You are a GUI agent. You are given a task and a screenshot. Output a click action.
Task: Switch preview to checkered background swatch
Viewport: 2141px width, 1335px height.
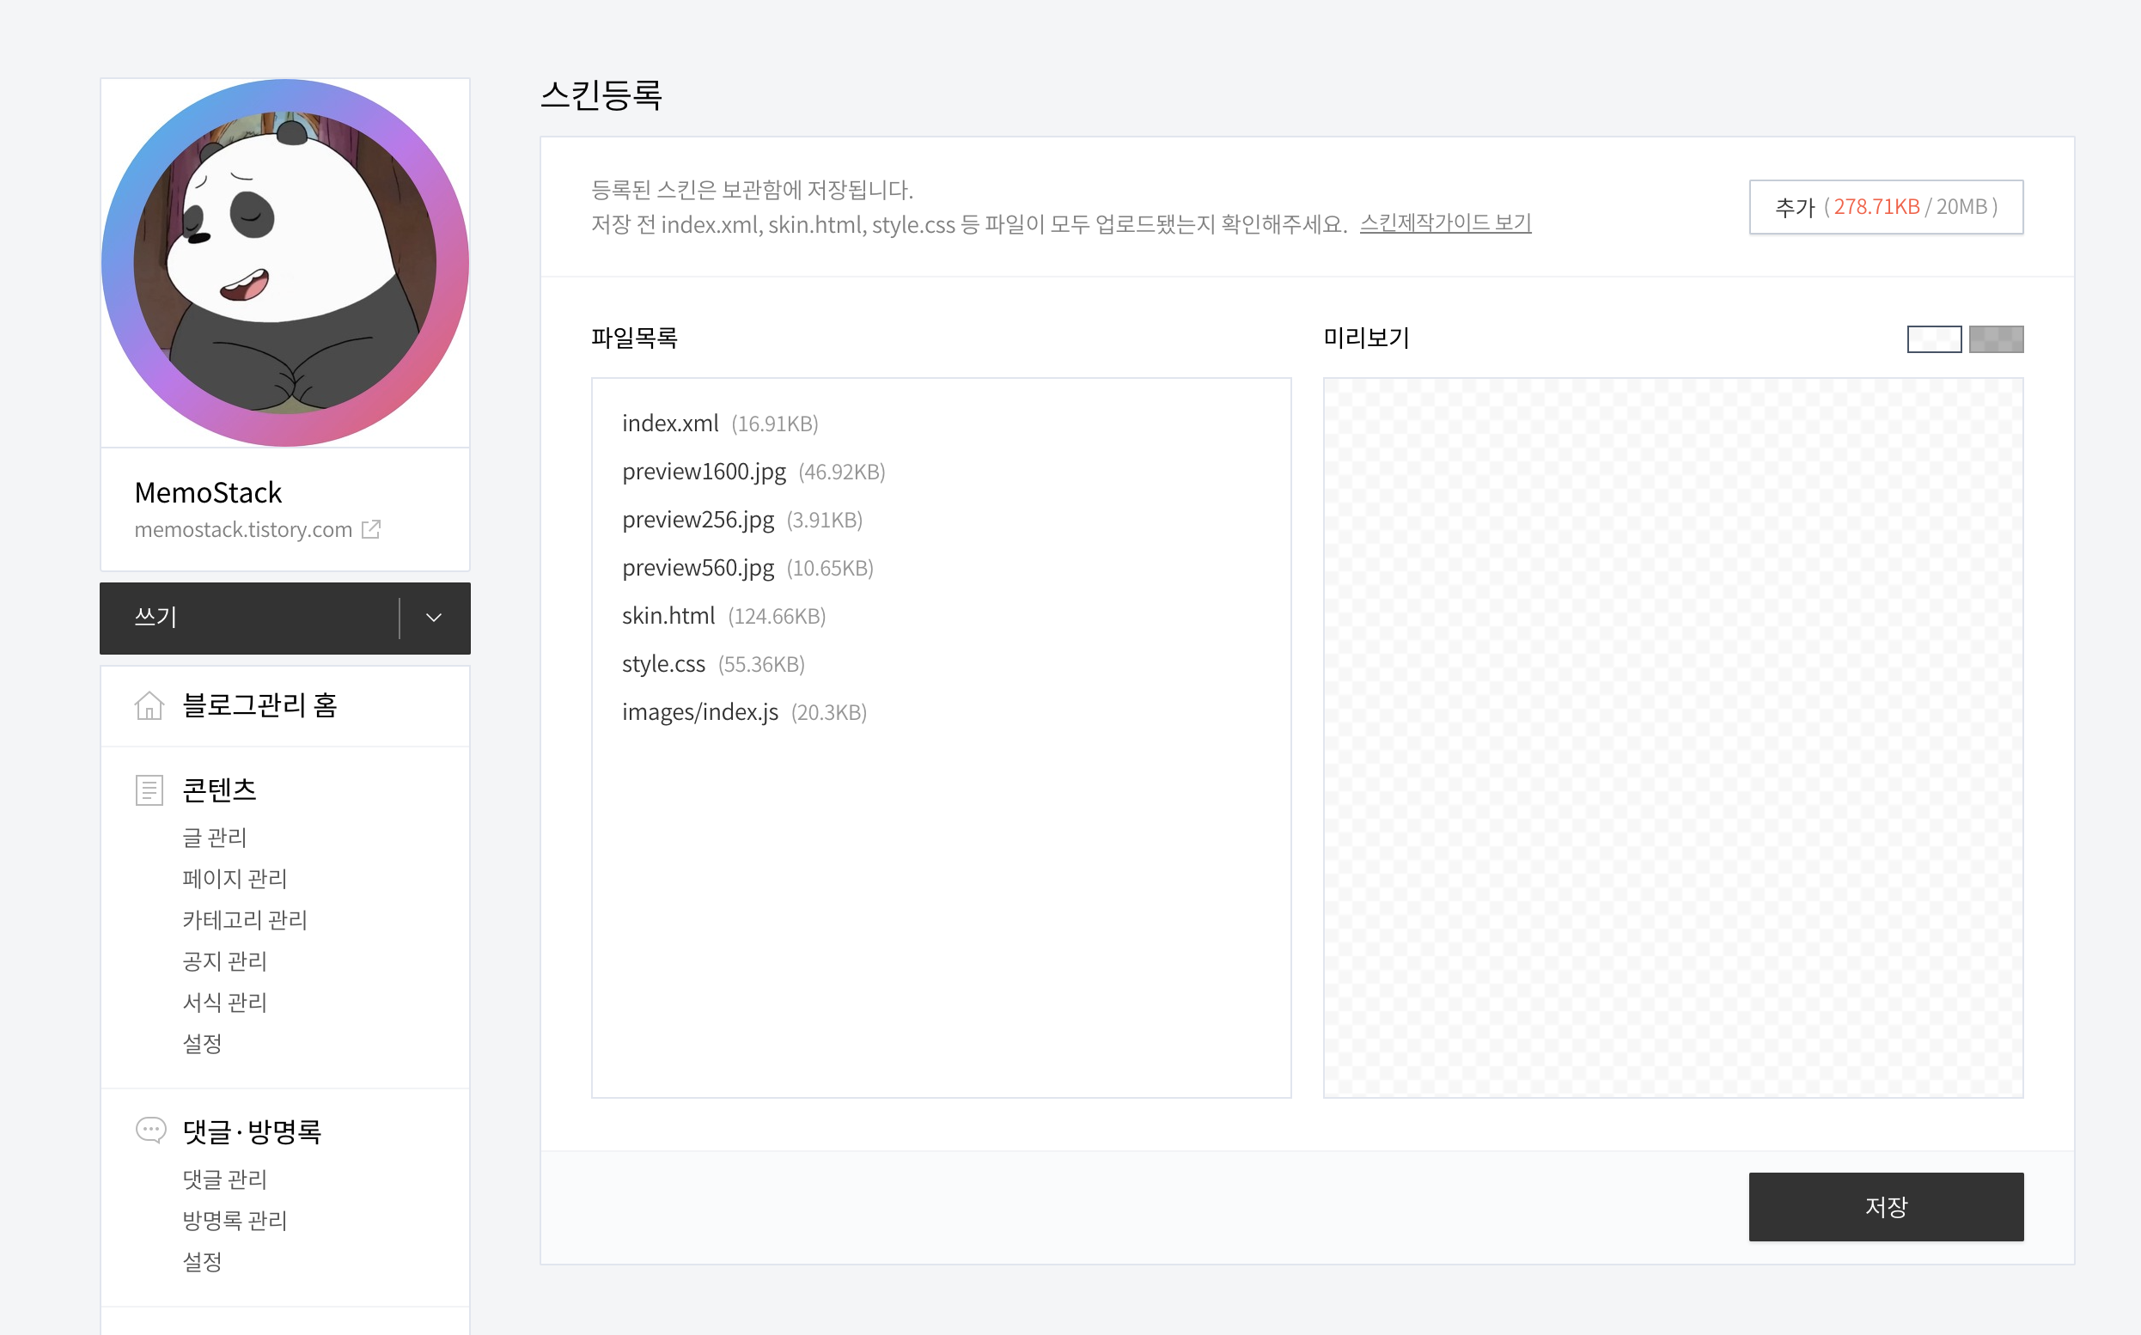coord(1995,339)
